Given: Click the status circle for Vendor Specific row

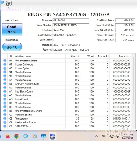Looking at the screenshot, I should pos(5,115).
